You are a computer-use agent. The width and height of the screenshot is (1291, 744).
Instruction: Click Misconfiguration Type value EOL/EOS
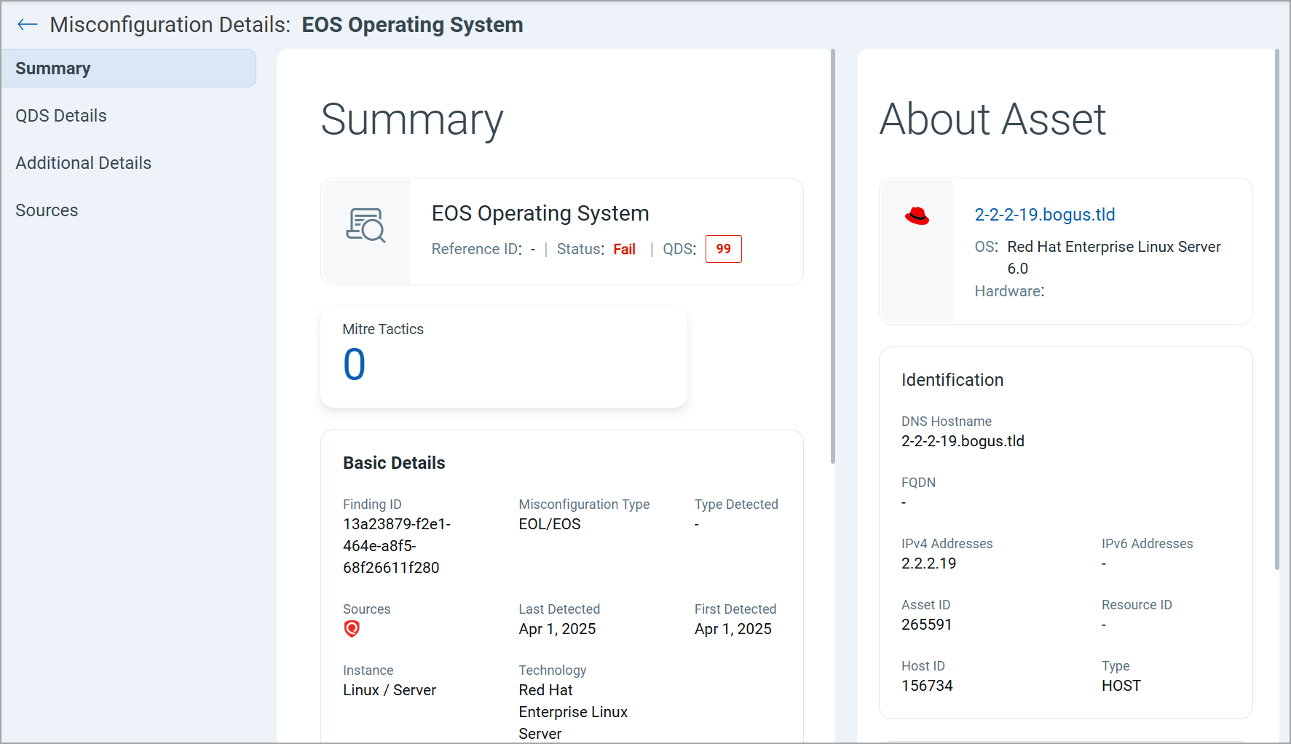point(550,524)
